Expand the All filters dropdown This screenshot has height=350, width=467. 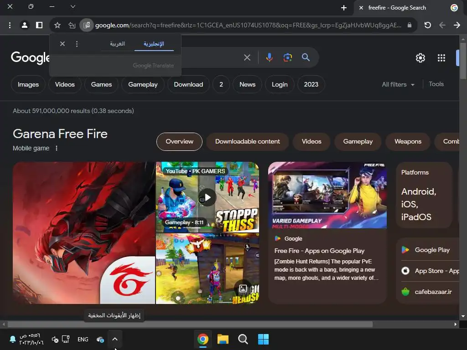[398, 84]
